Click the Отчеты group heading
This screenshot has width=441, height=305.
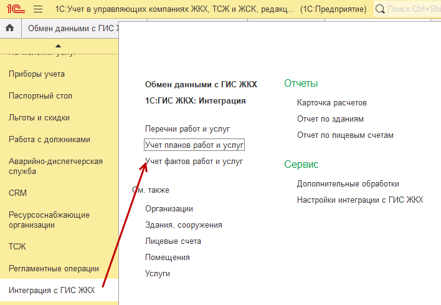point(301,84)
